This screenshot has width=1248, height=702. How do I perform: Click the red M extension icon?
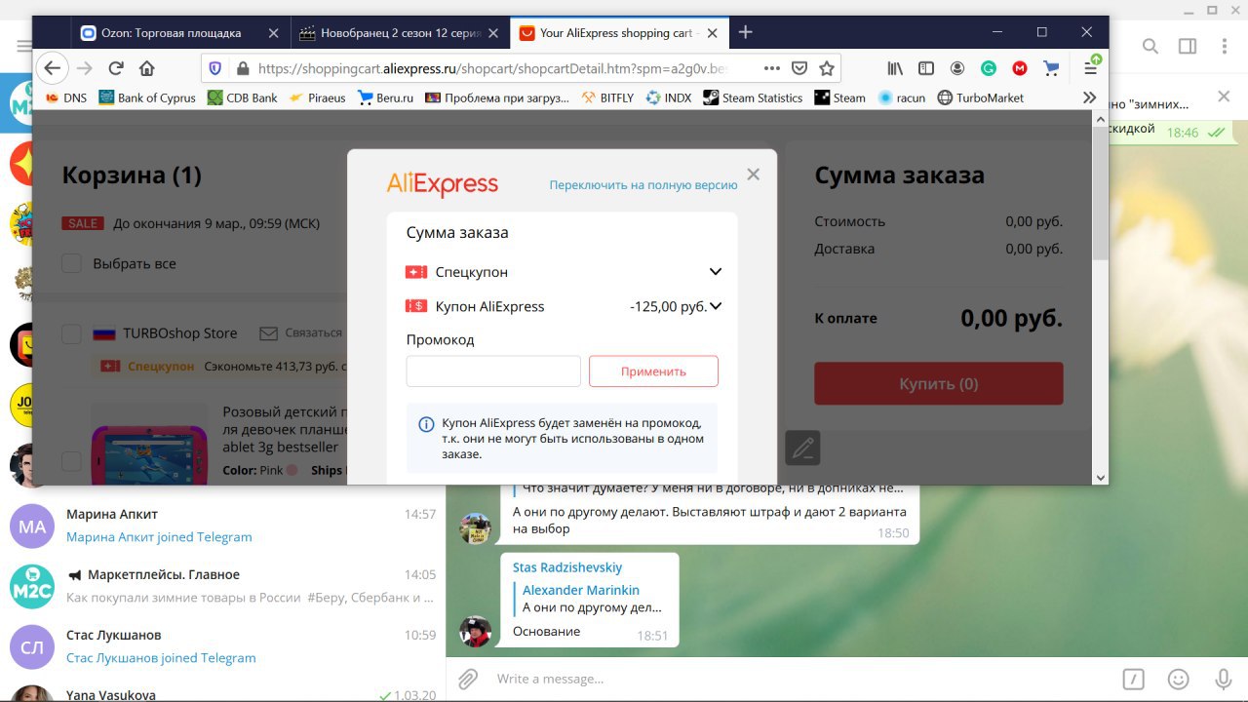click(x=1020, y=68)
